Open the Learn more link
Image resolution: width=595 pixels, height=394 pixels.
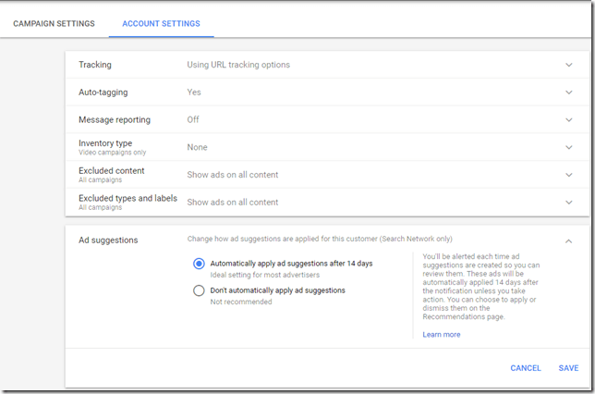click(441, 335)
